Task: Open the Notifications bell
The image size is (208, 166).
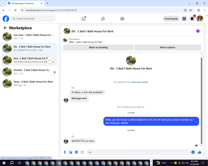Action: (x=192, y=19)
